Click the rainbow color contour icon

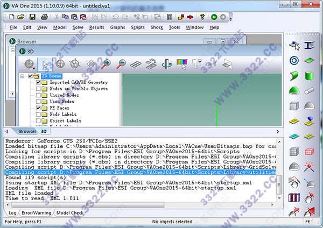click(x=181, y=64)
